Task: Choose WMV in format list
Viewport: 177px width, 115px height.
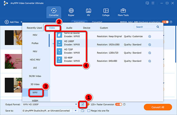Action: click(35, 93)
